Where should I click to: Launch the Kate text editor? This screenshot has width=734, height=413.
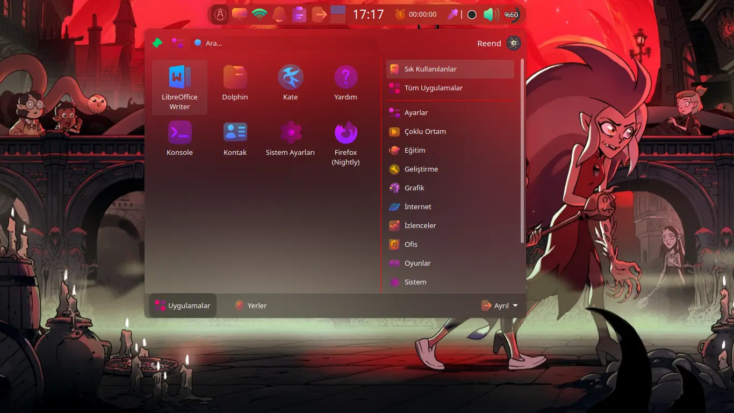[290, 87]
